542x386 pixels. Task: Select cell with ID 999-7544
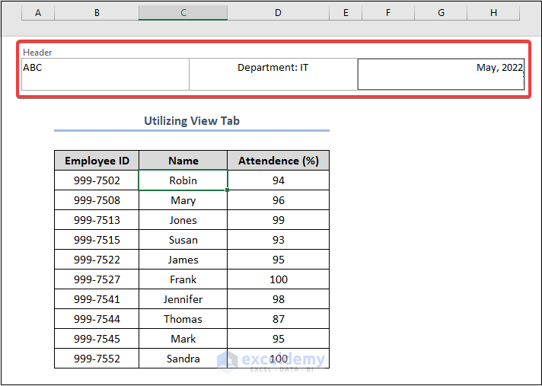click(97, 318)
